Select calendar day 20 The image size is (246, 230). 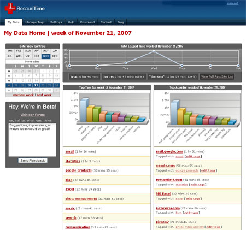tap(29, 85)
